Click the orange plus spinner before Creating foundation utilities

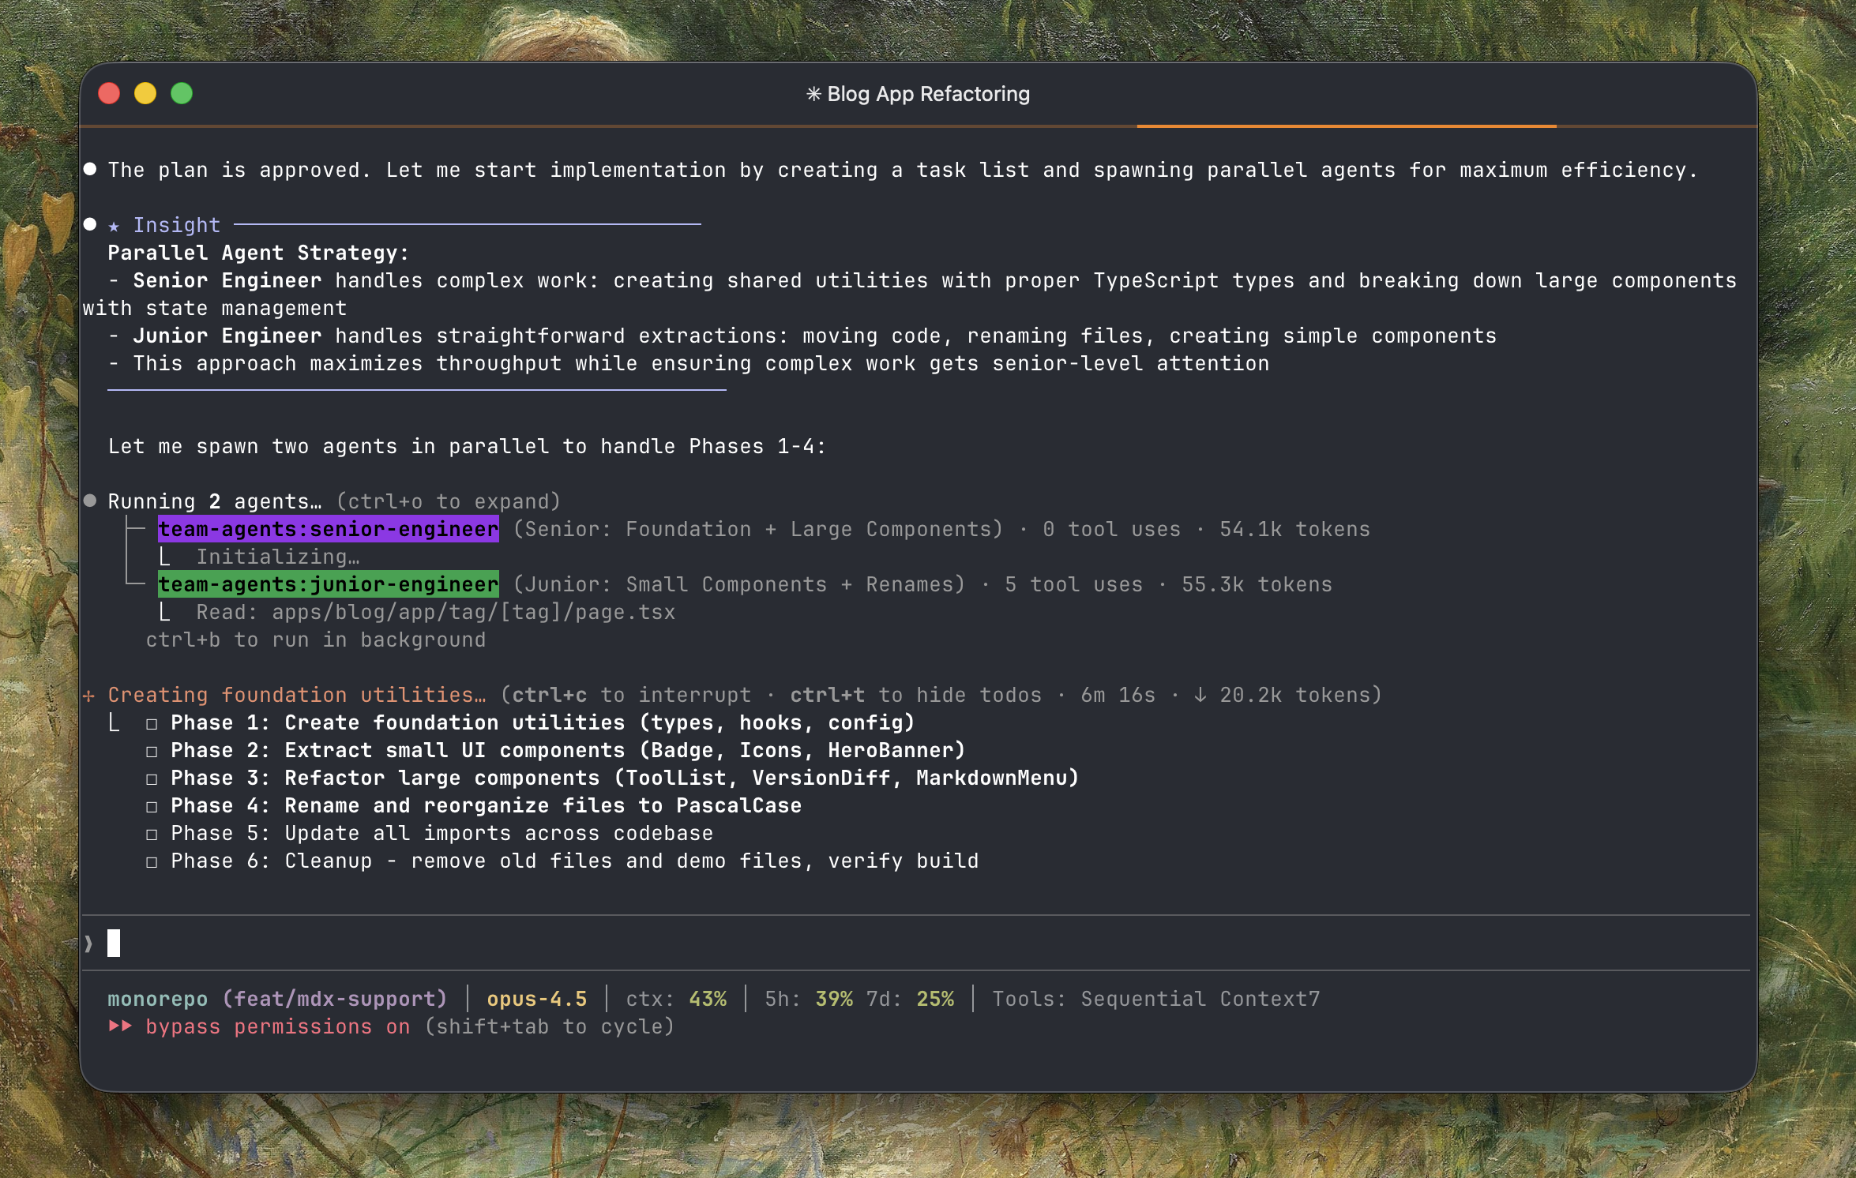(88, 696)
